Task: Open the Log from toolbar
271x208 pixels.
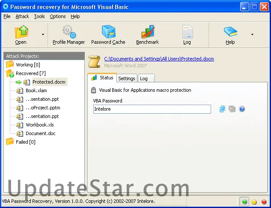Action: point(187,35)
